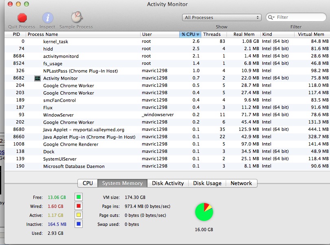The image size is (330, 245).
Task: Click the 1.60 GB wired memory value
Action: coord(55,206)
